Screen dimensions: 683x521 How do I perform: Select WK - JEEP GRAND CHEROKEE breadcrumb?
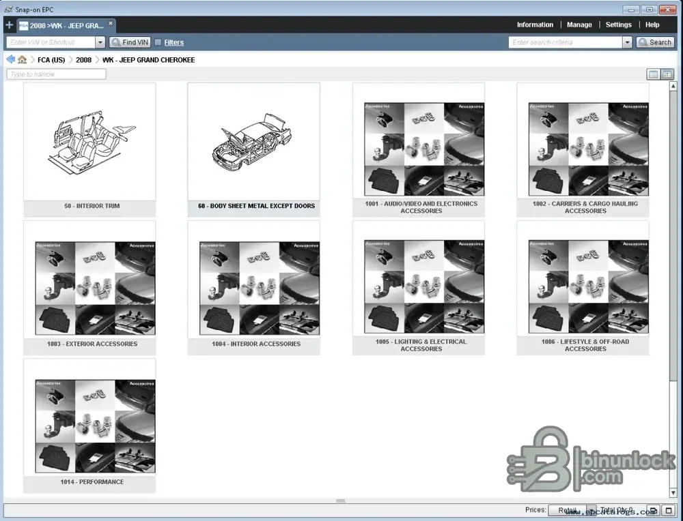point(148,60)
